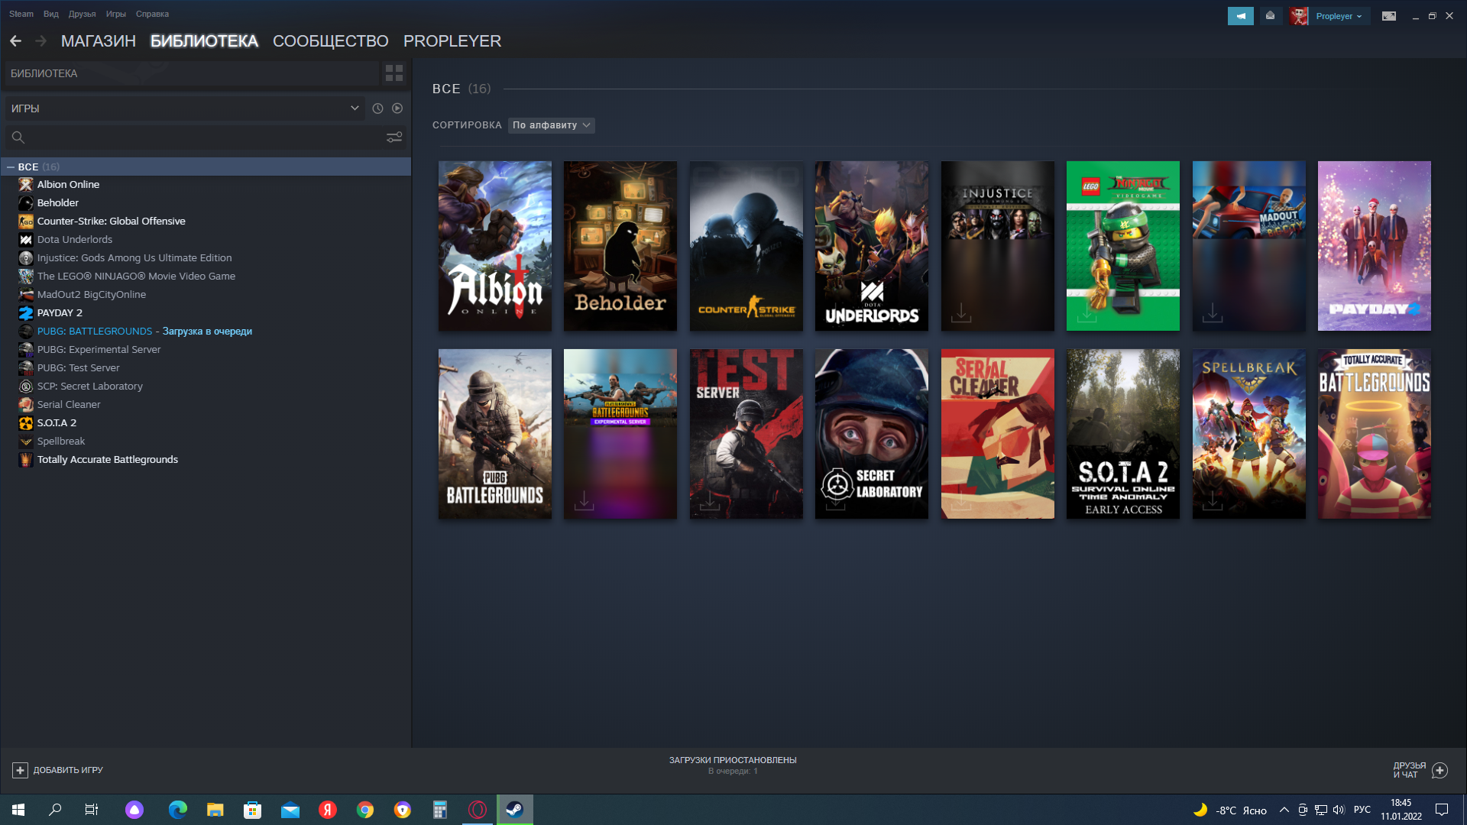The image size is (1467, 825).
Task: Go forward with the right arrow
Action: [41, 41]
